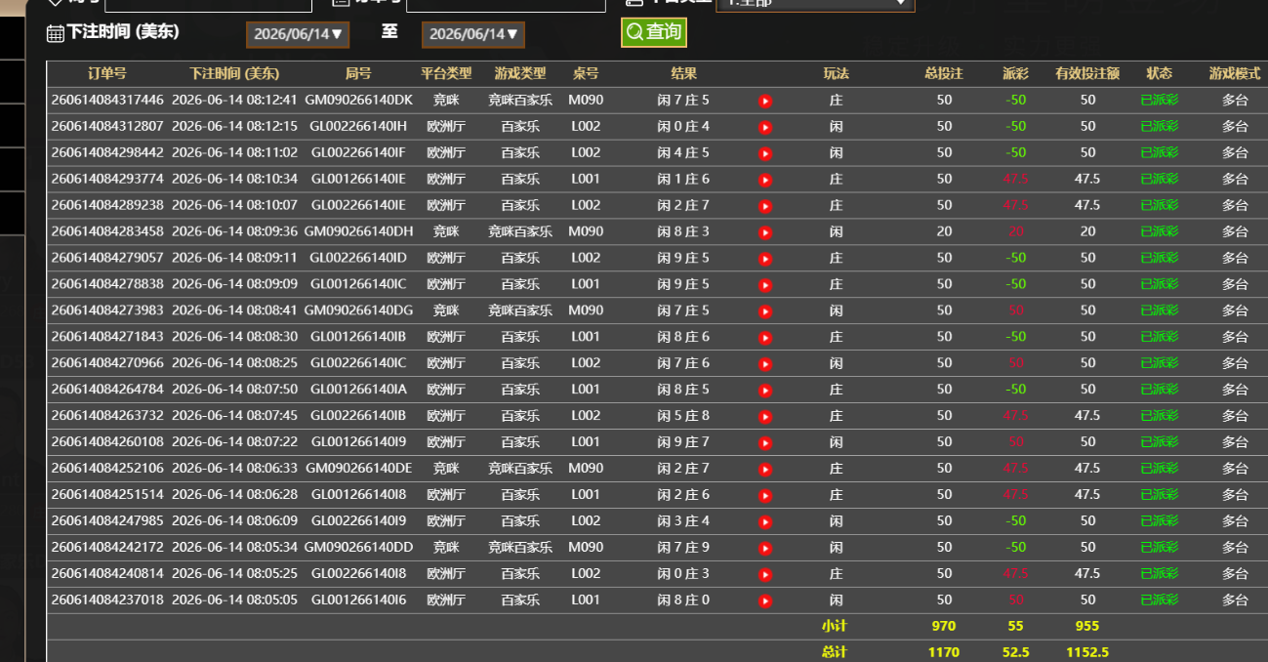
Task: Open the start date 2026/06/14 picker
Action: [298, 34]
